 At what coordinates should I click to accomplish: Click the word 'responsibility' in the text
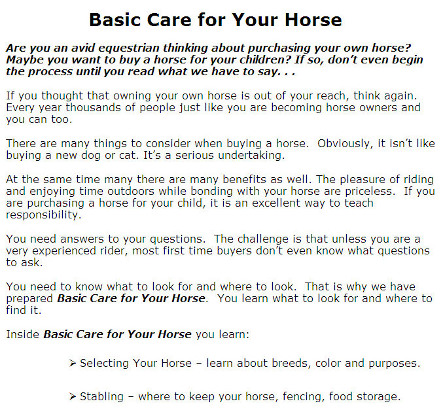[43, 215]
